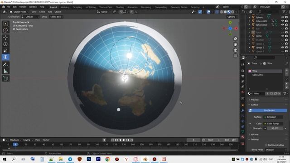The image size is (290, 163).
Task: Toggle viewport visibility of ДИСК object
Action: coord(282,36)
